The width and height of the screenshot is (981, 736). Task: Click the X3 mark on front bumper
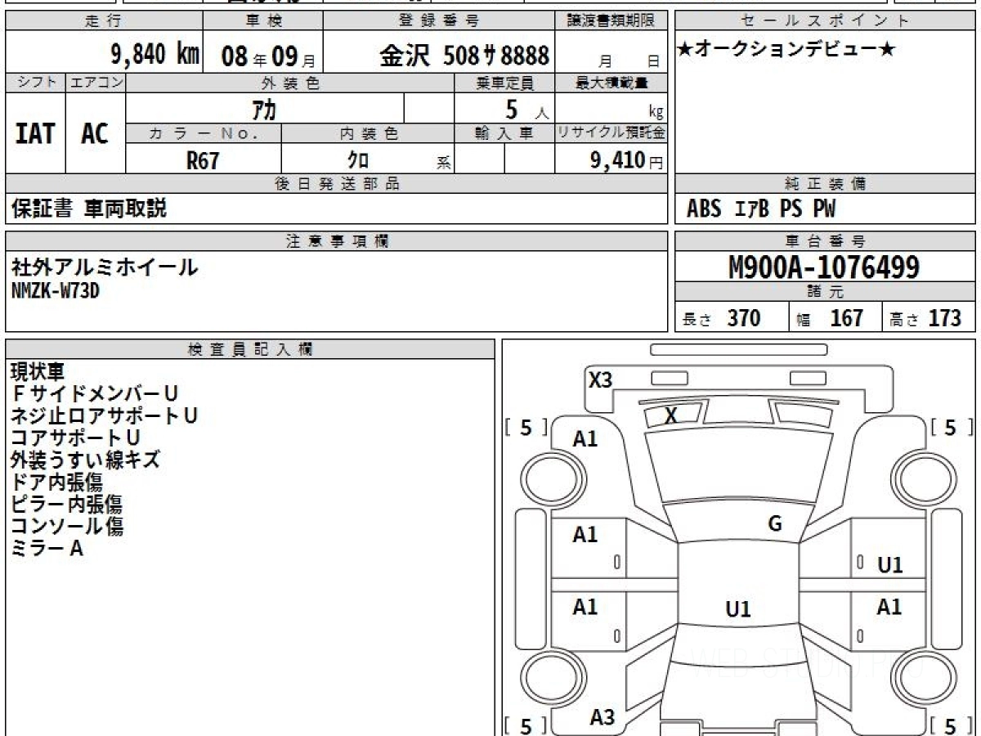click(x=601, y=379)
